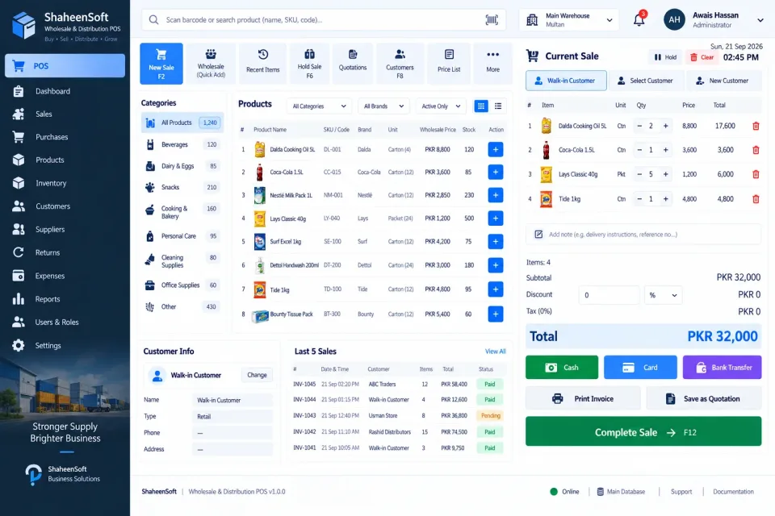Viewport: 775px width, 516px height.
Task: Go to Dashboard in sidebar
Action: tap(65, 91)
